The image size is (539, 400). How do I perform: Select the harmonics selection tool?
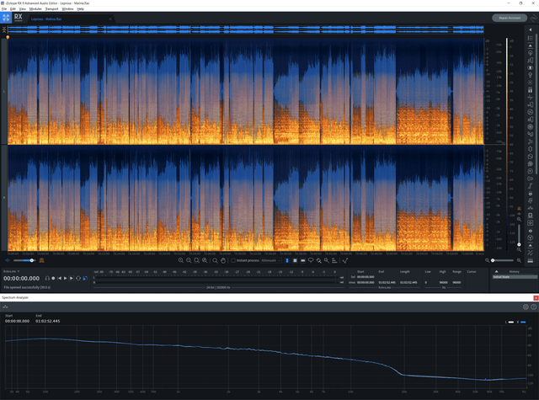(x=334, y=260)
